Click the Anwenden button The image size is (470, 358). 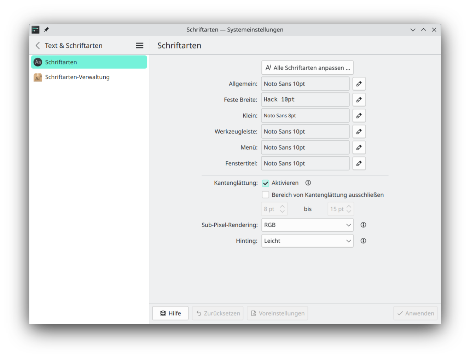click(416, 313)
